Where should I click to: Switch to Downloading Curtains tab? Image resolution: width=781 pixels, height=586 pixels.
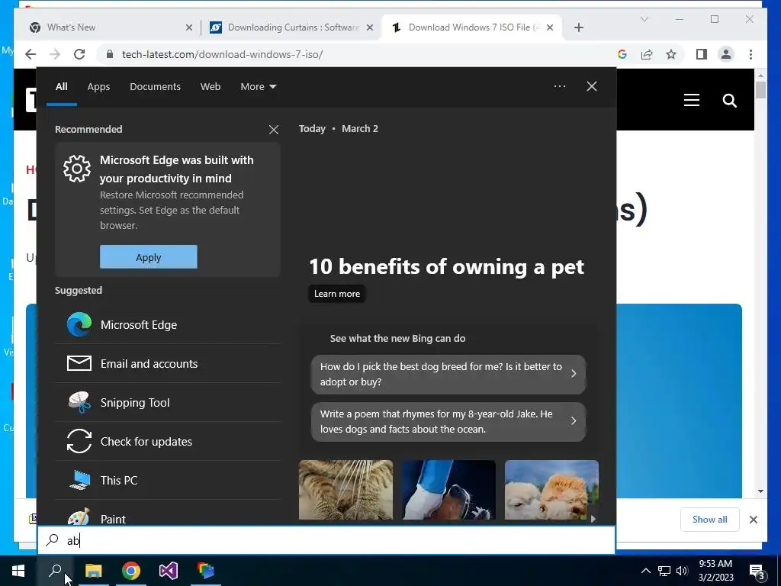pos(293,27)
